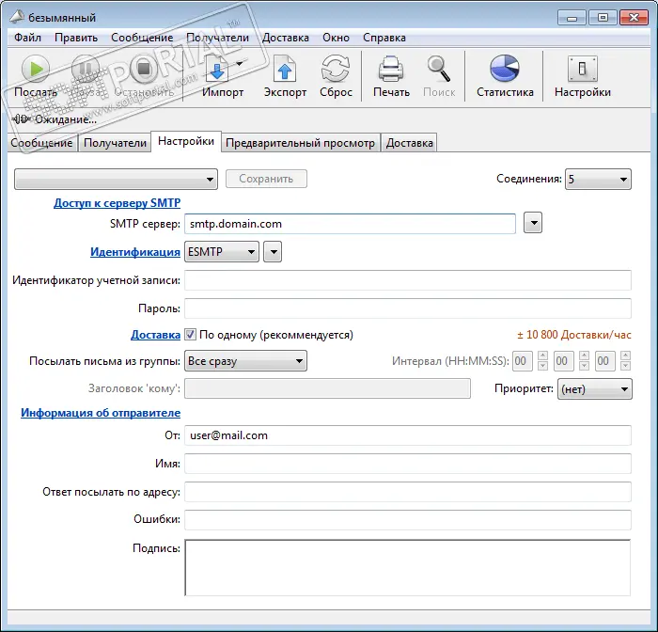
Task: Open the ESMTP identification dropdown
Action: [x=222, y=252]
